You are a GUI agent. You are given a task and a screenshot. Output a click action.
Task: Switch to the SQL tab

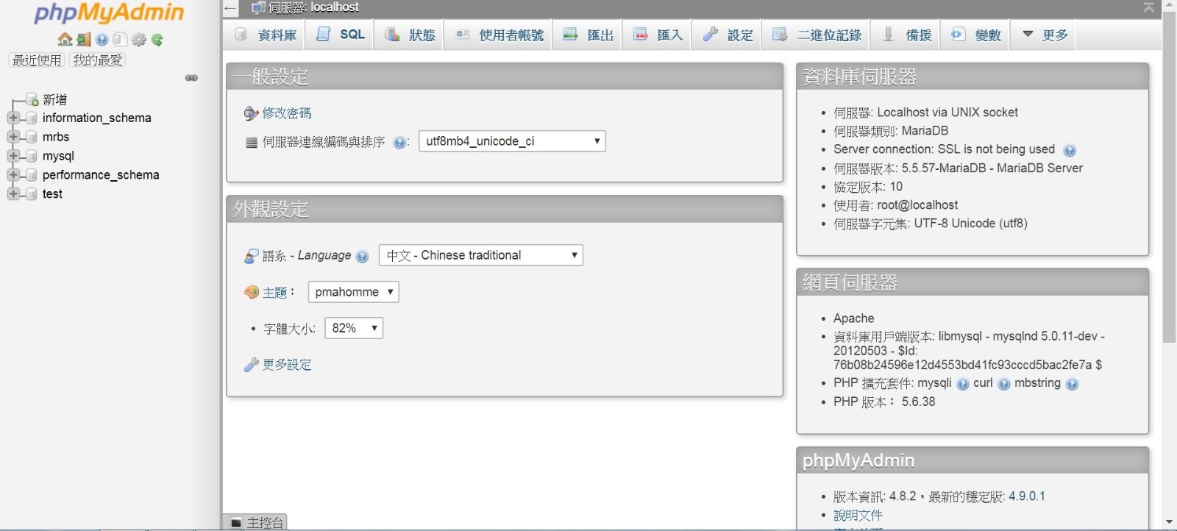(x=341, y=35)
